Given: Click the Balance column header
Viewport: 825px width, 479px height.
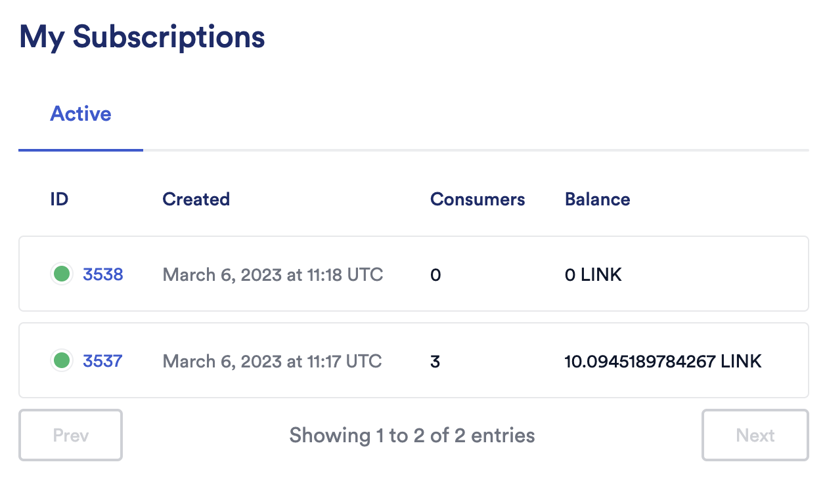Looking at the screenshot, I should [597, 199].
